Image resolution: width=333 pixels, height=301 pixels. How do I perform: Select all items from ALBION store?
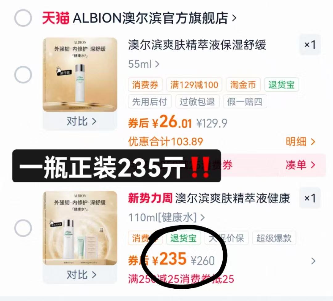tap(23, 18)
